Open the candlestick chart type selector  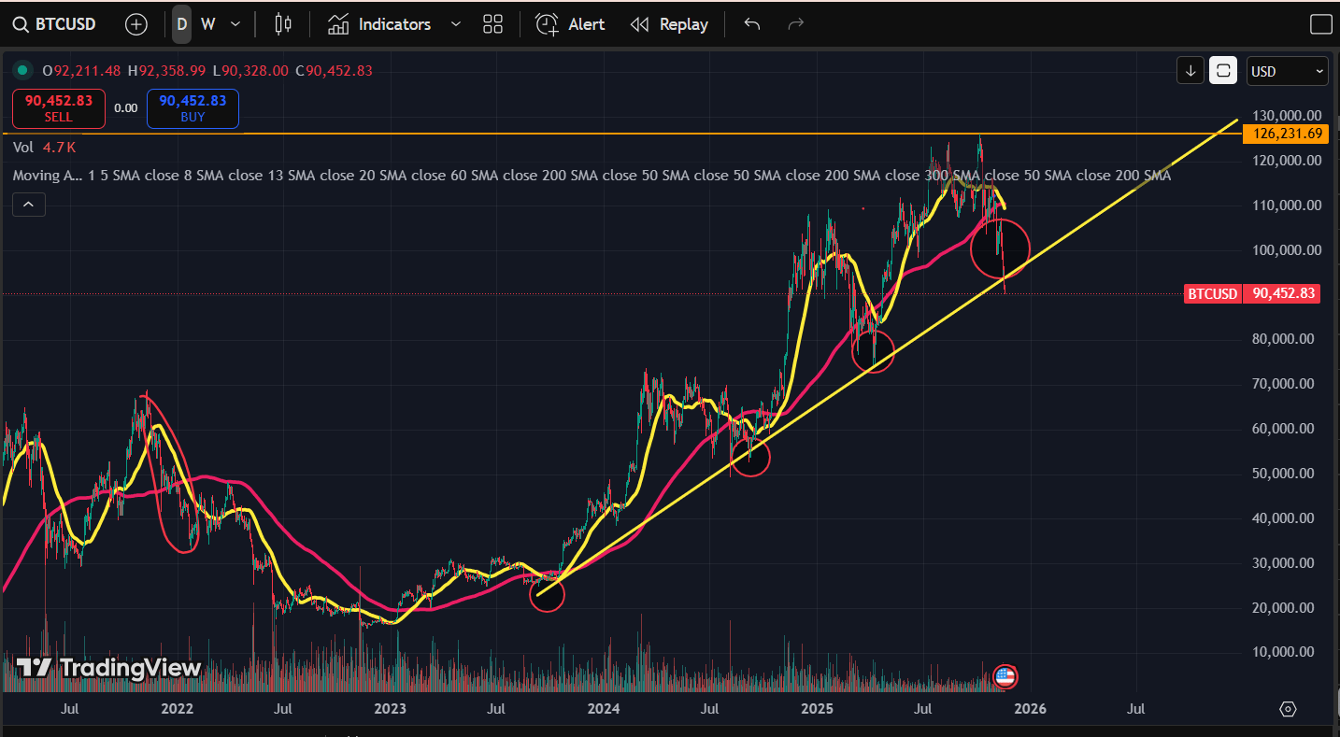click(283, 24)
